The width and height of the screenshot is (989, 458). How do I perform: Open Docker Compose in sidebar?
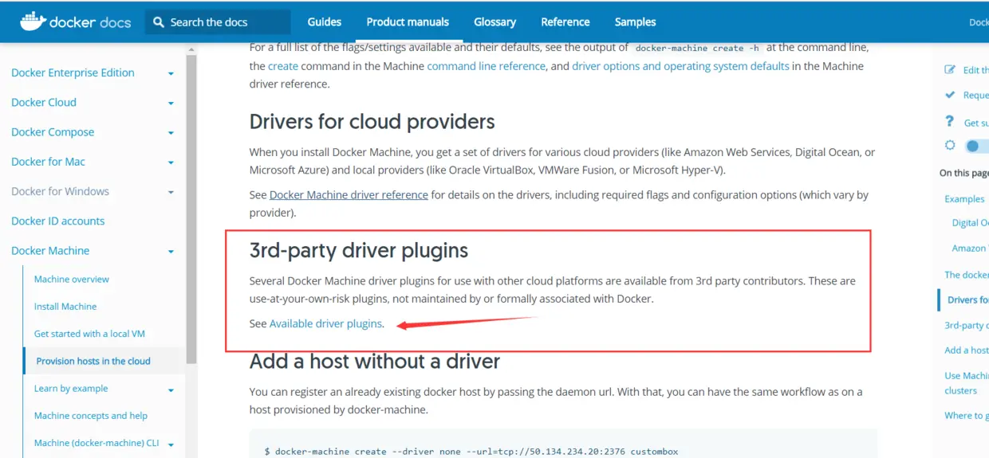point(53,132)
